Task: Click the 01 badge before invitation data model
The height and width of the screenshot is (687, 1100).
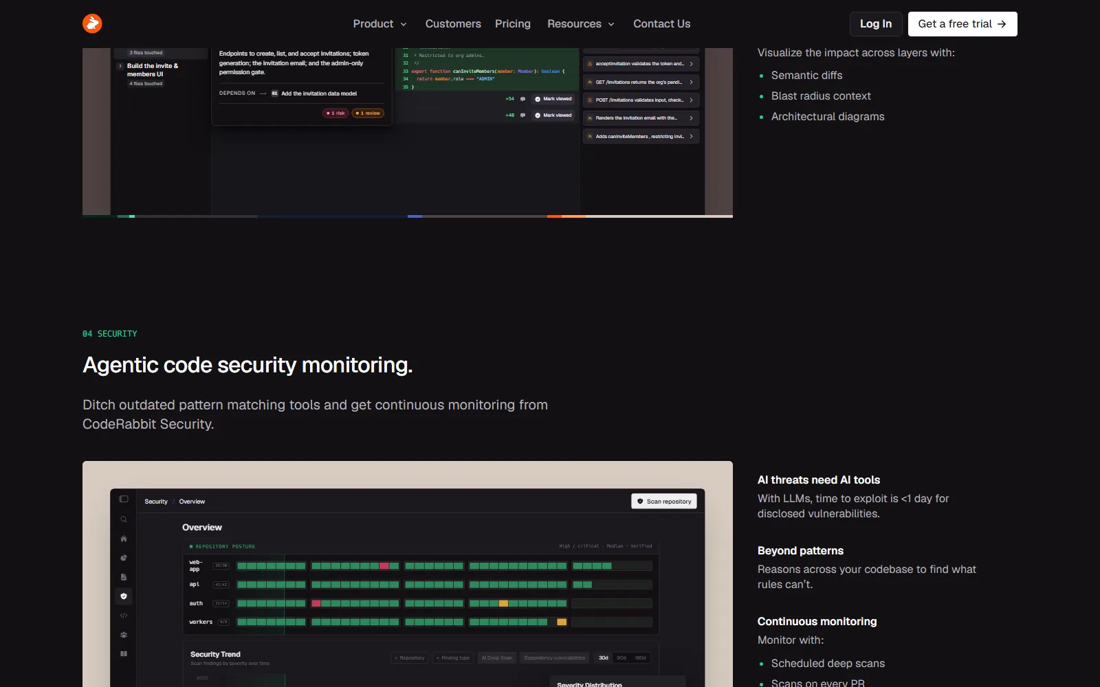Action: point(274,93)
